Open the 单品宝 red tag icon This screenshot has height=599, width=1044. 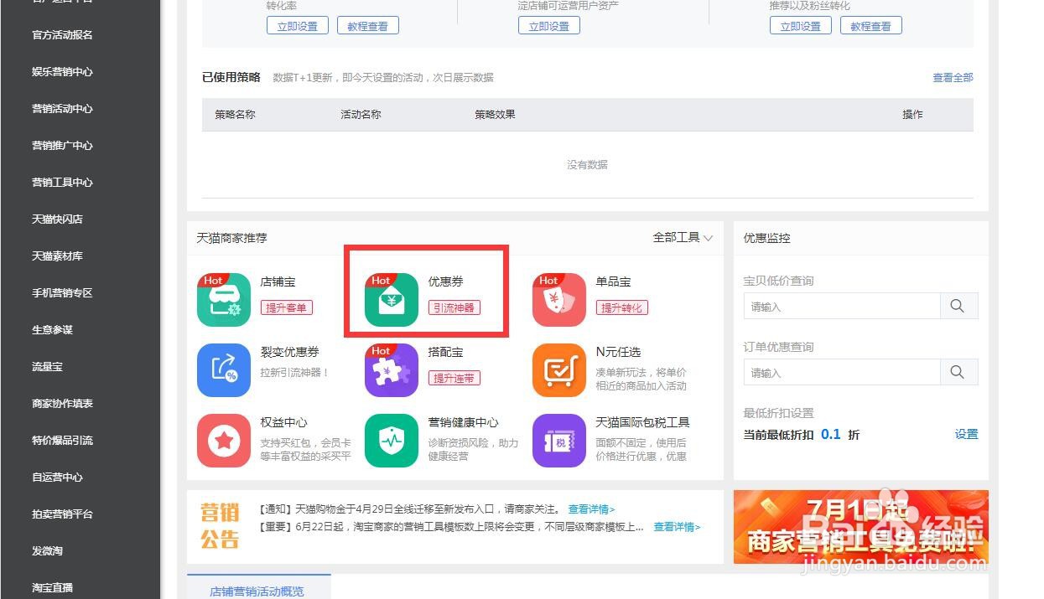pyautogui.click(x=559, y=300)
